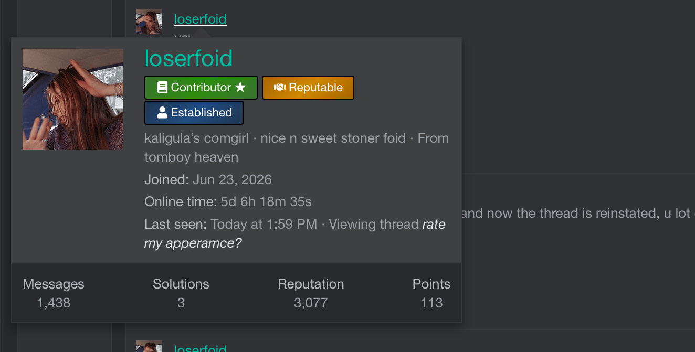Image resolution: width=695 pixels, height=352 pixels.
Task: Open the Points count of 113
Action: click(431, 303)
